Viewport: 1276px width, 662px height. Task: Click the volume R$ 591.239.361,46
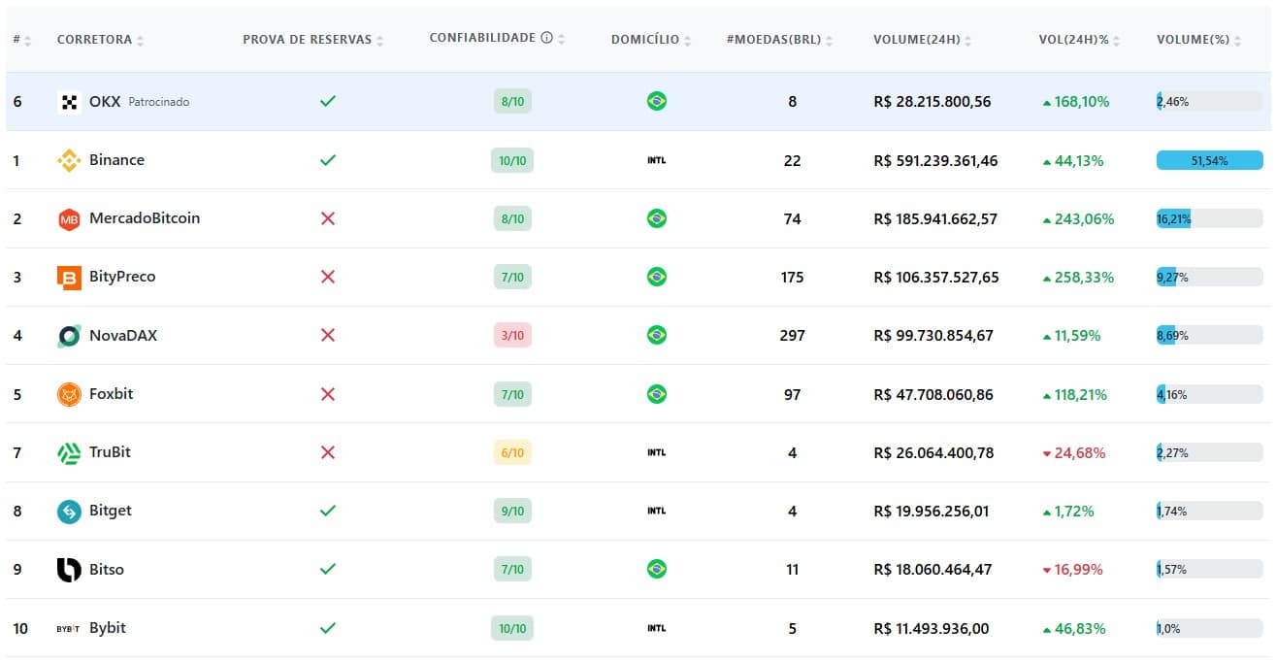[x=935, y=160]
